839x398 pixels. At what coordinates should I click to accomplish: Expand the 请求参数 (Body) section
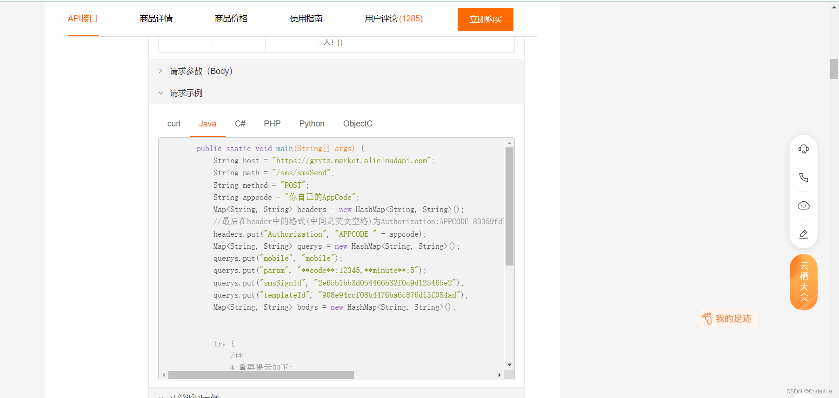pyautogui.click(x=336, y=71)
